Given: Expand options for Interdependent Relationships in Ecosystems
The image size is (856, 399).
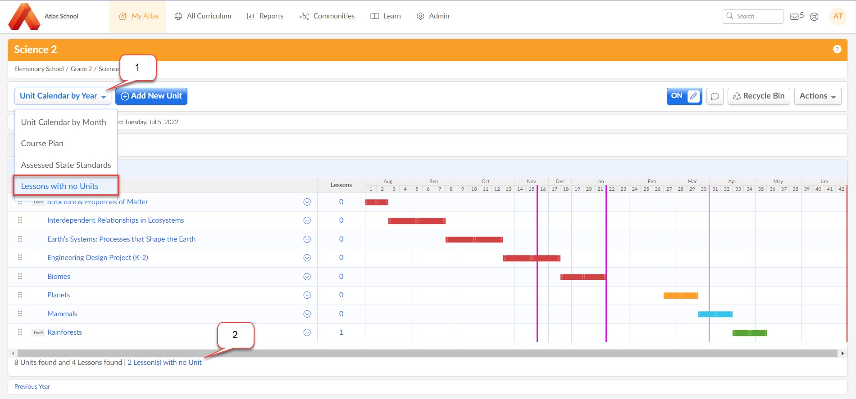Looking at the screenshot, I should click(x=307, y=220).
